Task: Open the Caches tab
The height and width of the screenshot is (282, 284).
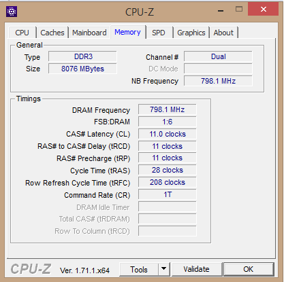Action: [52, 33]
